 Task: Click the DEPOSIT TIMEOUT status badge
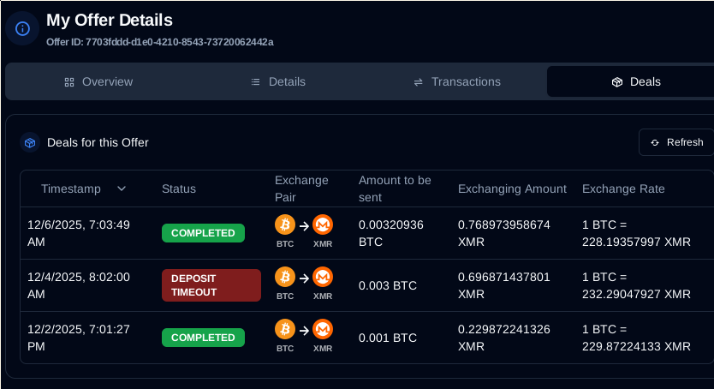[211, 285]
